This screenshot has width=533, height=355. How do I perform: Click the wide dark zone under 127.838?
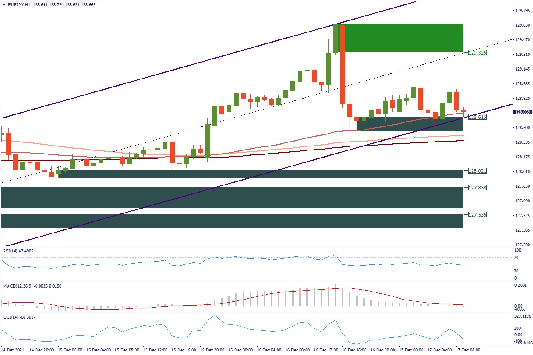(231, 197)
